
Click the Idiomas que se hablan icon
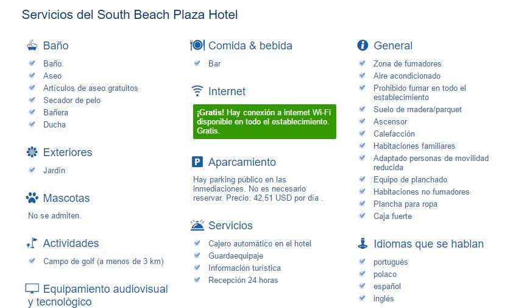point(362,244)
